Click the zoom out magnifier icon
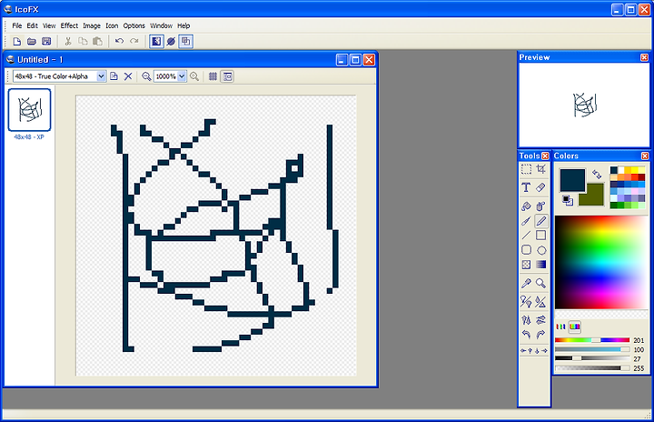Viewport: 654px width, 422px height. pos(146,76)
